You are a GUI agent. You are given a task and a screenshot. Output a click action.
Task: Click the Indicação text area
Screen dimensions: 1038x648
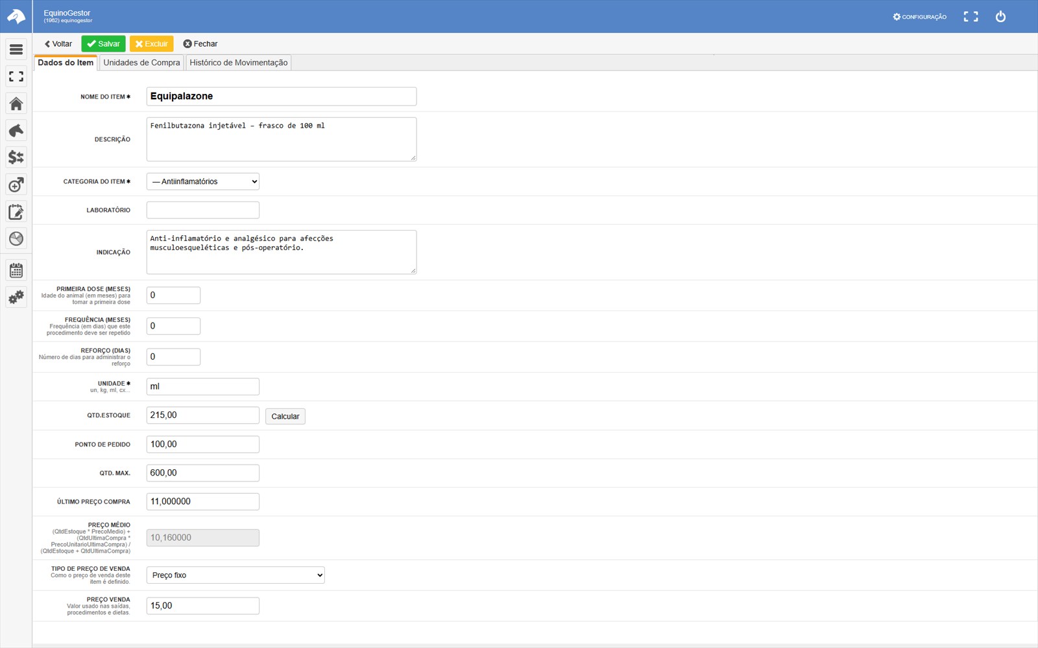coord(282,252)
